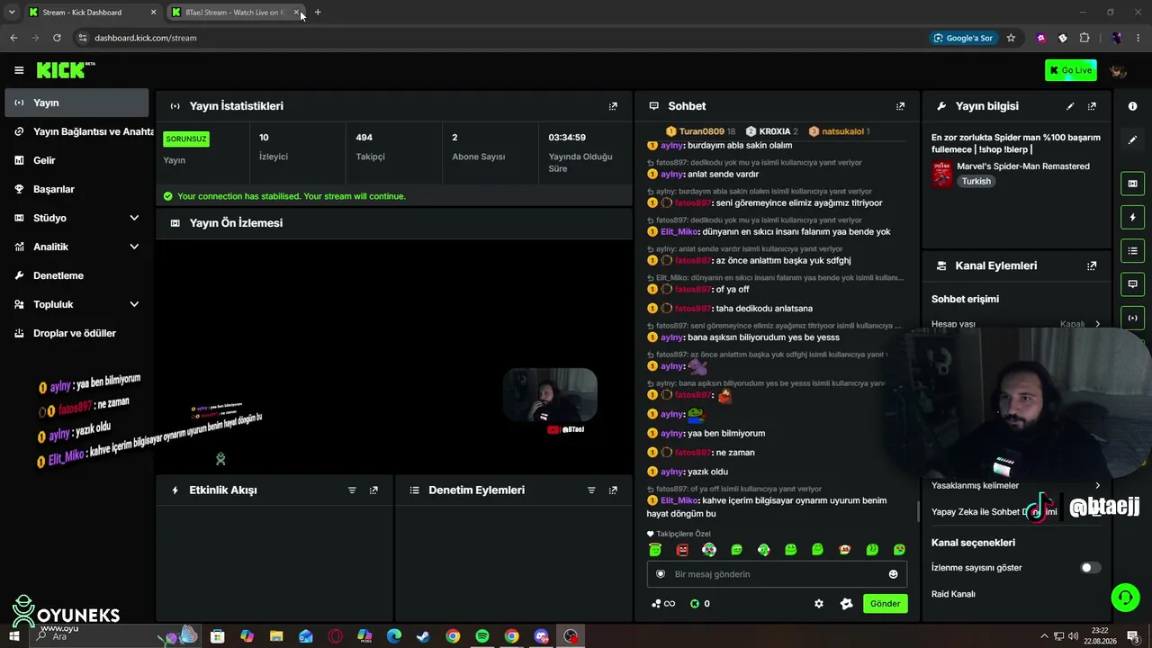
Task: Click the Marvel's Spider-Man Remastered category name
Action: coord(1023,166)
